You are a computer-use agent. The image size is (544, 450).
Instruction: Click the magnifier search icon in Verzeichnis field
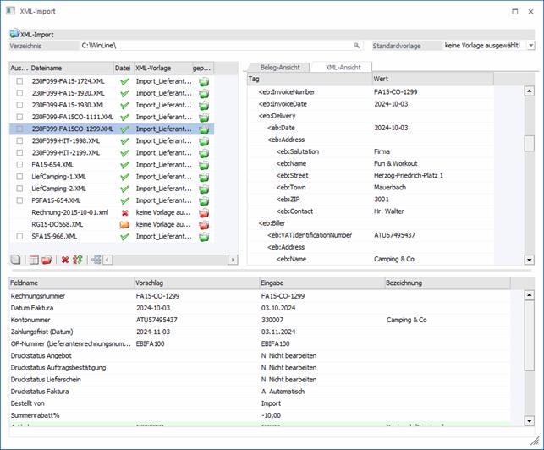point(357,45)
